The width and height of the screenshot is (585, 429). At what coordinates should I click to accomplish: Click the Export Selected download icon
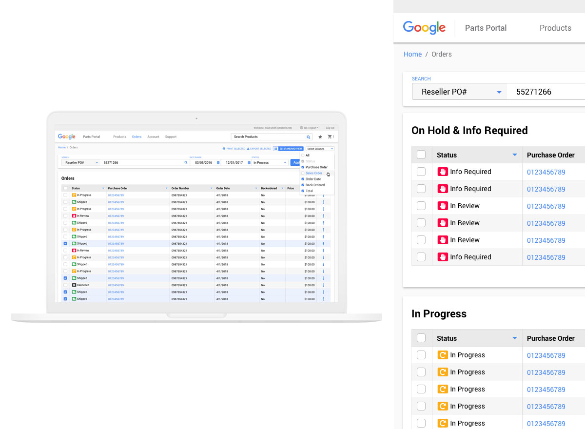coord(248,149)
